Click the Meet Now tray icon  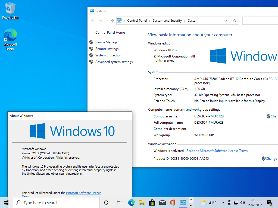229,203
